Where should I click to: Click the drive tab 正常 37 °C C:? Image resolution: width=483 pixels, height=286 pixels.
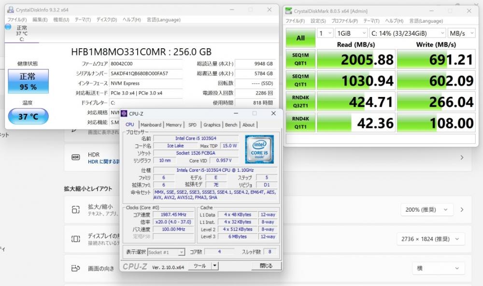22,33
